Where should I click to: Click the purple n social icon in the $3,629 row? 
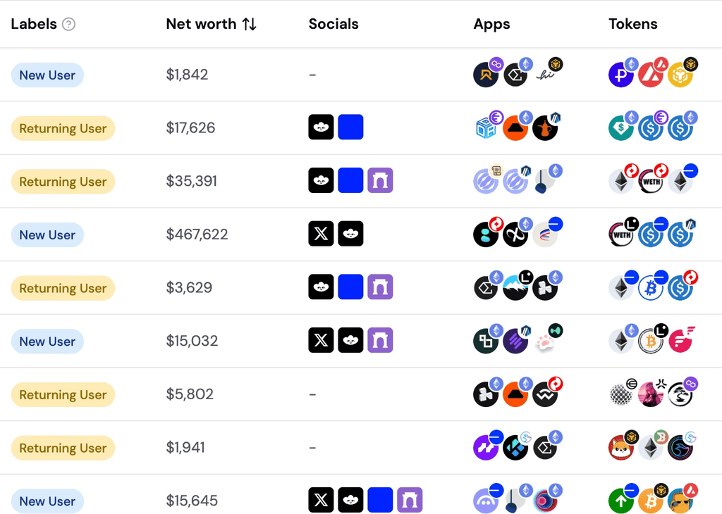[x=380, y=287]
